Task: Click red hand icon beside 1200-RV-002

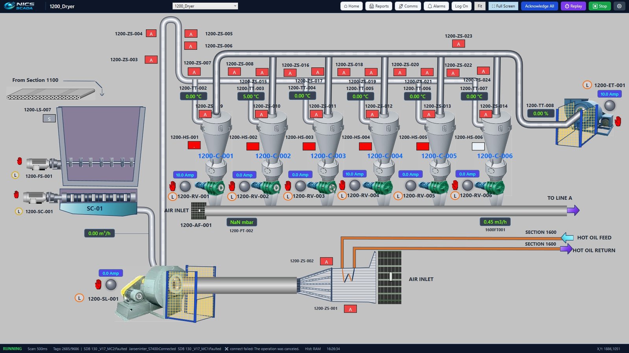Action: tap(232, 186)
